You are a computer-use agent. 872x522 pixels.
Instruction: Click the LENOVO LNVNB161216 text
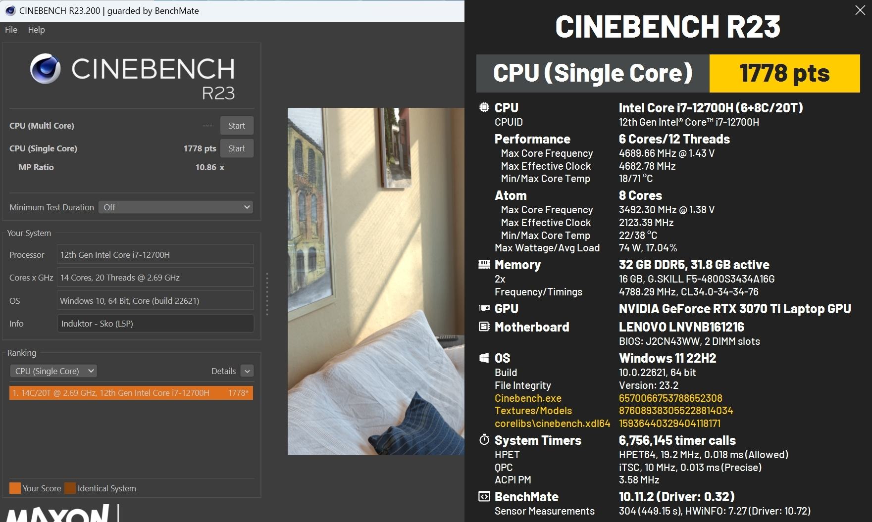pyautogui.click(x=681, y=327)
